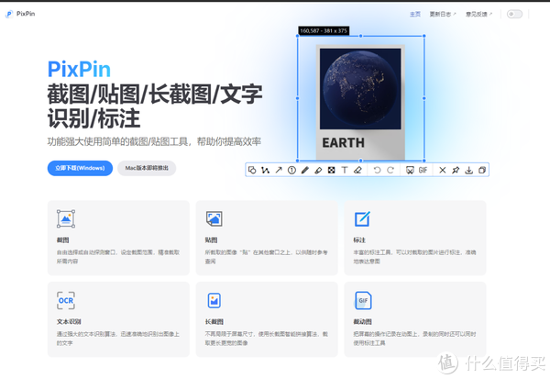
Task: Cancel the screenshot with X icon
Action: tap(442, 170)
